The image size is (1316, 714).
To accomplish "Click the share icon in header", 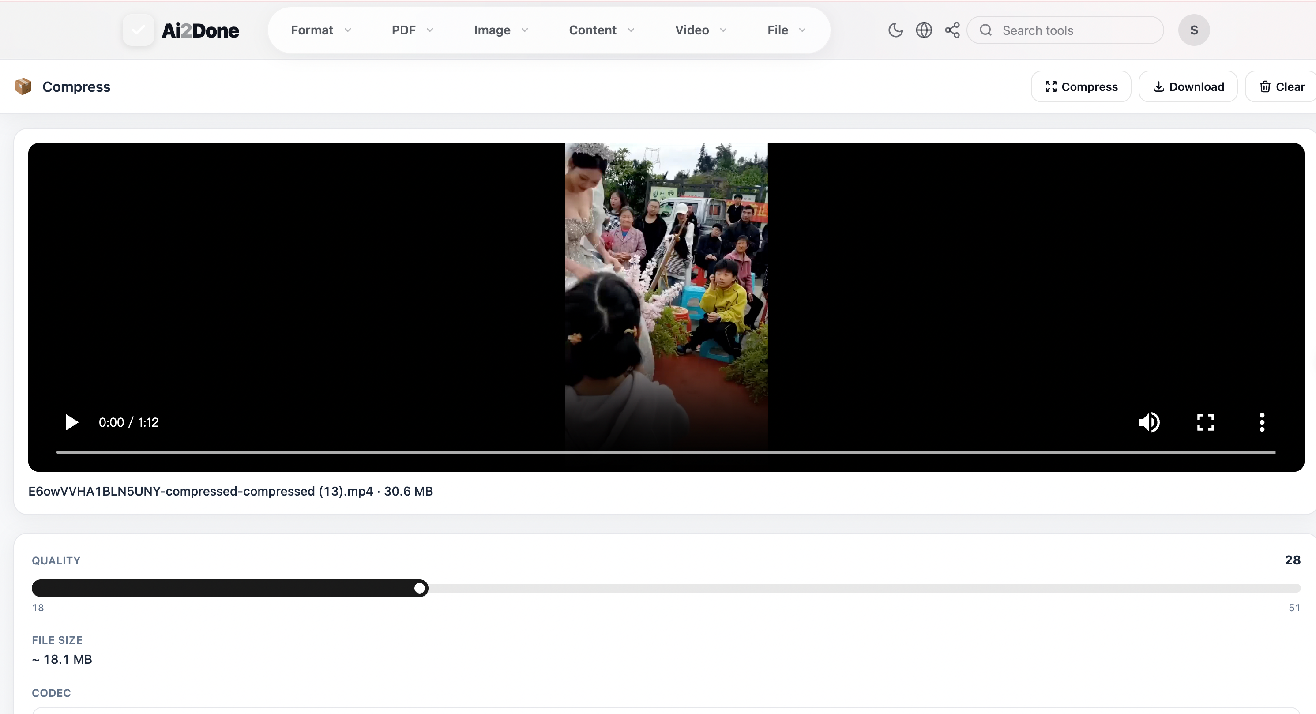I will click(x=952, y=30).
